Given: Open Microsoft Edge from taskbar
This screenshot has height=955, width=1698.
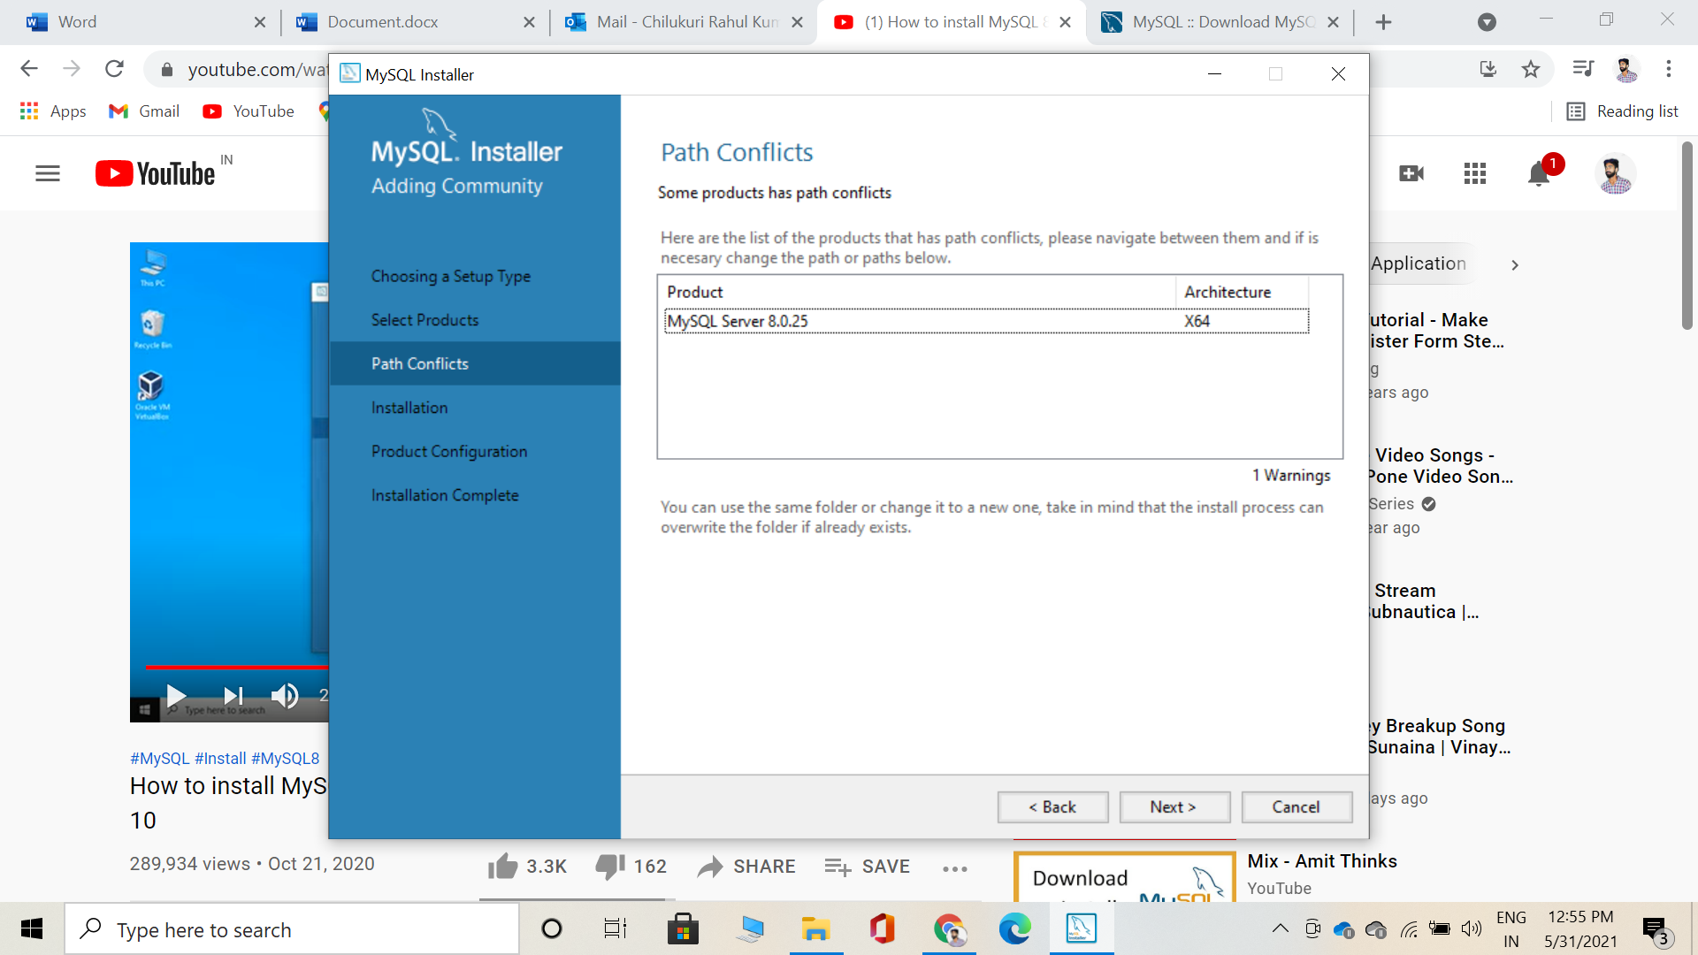Looking at the screenshot, I should click(1015, 928).
